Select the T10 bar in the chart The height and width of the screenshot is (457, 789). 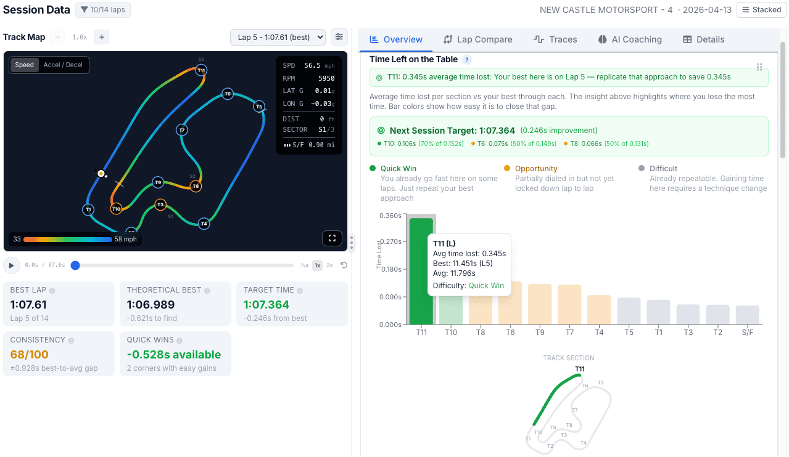[x=451, y=311]
